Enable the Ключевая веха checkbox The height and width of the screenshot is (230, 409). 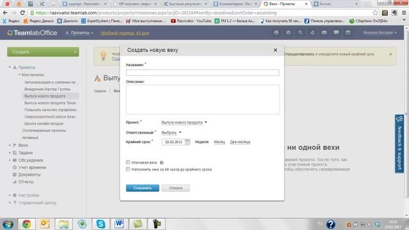click(x=128, y=162)
